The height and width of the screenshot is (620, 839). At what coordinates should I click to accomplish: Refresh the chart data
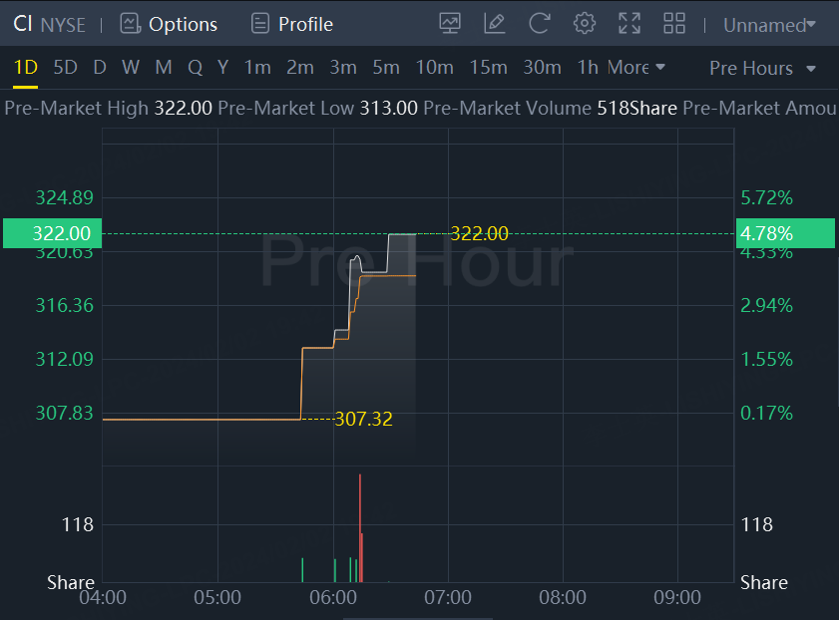click(540, 23)
